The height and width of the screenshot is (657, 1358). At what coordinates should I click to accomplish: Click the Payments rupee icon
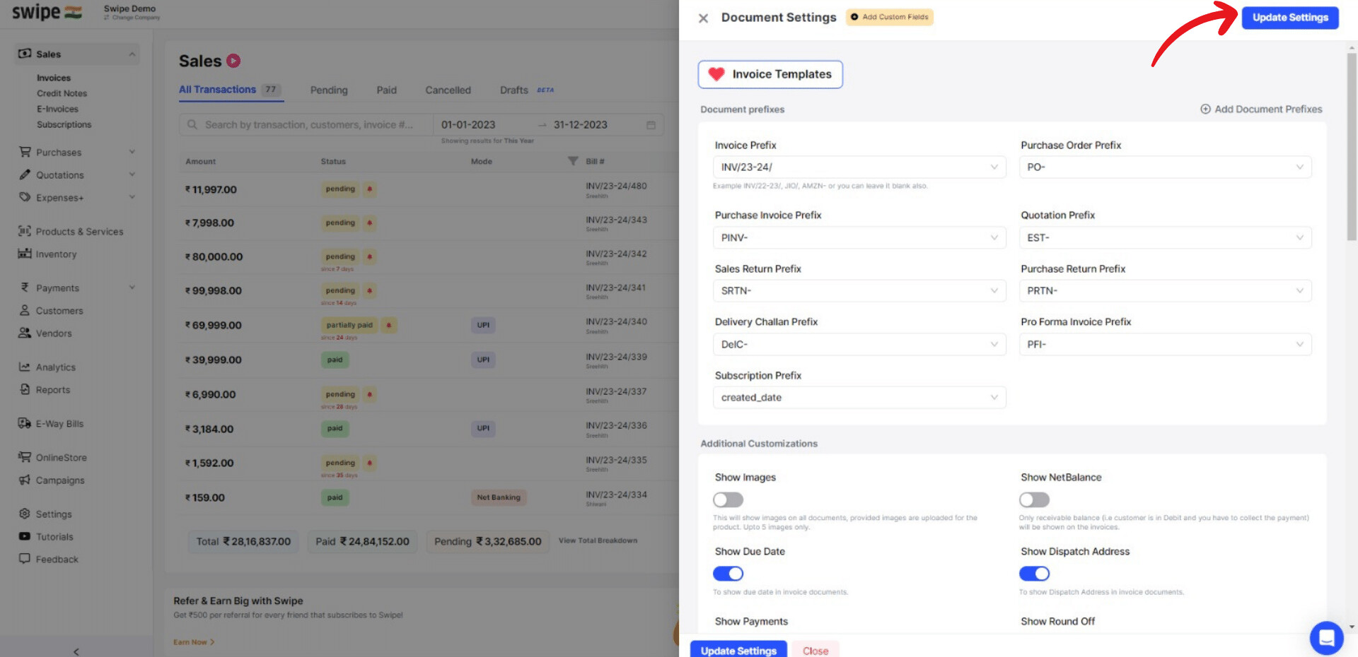[25, 288]
